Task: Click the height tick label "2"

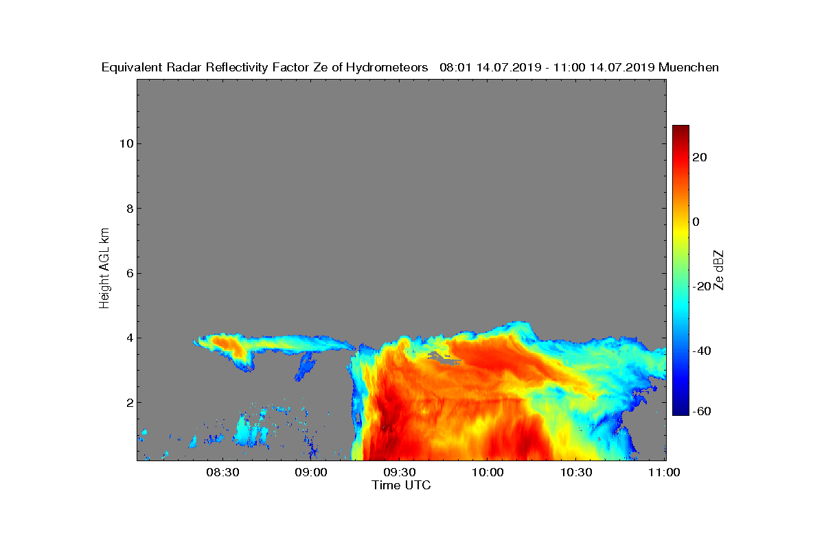Action: (128, 403)
